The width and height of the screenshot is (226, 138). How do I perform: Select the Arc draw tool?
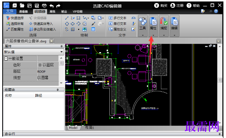coord(79,24)
